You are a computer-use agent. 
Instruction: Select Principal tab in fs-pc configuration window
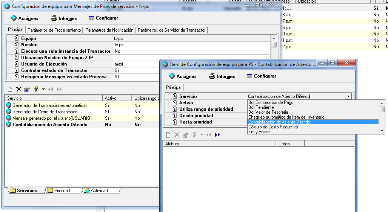tap(15, 29)
